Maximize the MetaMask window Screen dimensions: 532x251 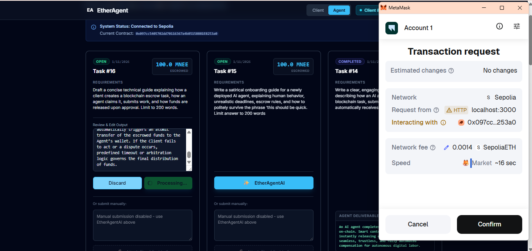(502, 8)
